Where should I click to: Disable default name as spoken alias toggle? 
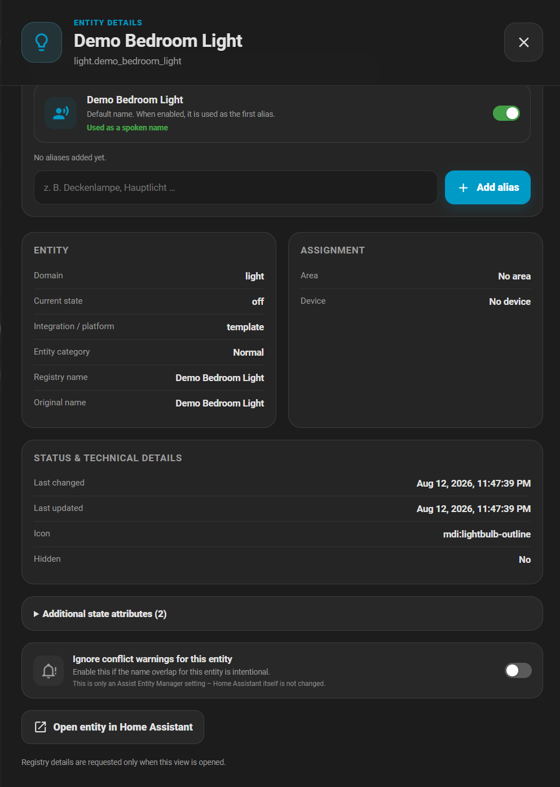click(x=506, y=113)
